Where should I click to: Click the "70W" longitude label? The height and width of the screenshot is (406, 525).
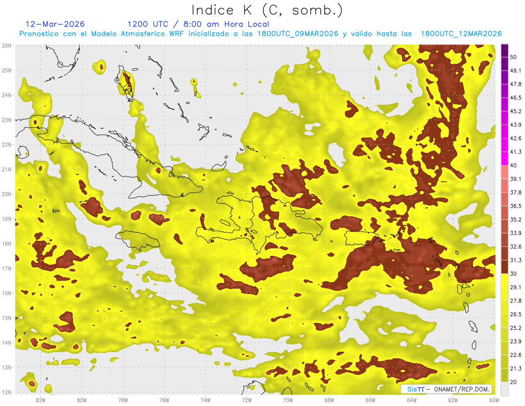coord(288,400)
